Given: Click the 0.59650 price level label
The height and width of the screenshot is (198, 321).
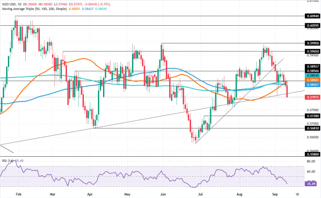Looking at the screenshot, I should pyautogui.click(x=312, y=51).
